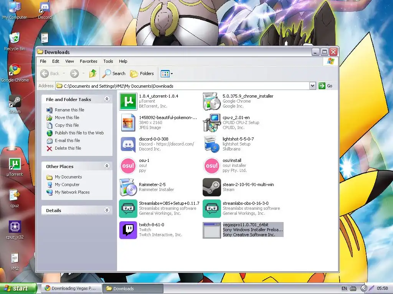Click the tray keyboard icon
The height and width of the screenshot is (294, 393).
353,289
